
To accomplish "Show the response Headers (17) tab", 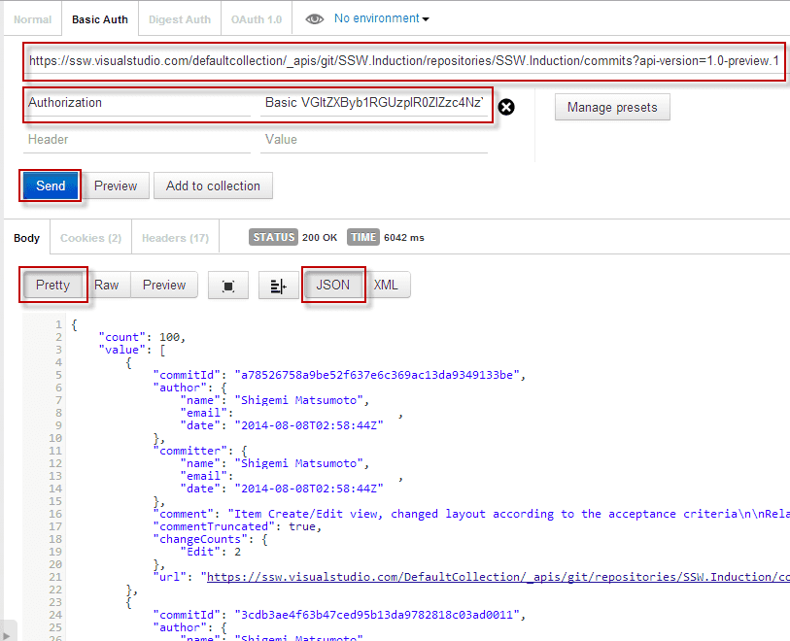I will click(175, 238).
